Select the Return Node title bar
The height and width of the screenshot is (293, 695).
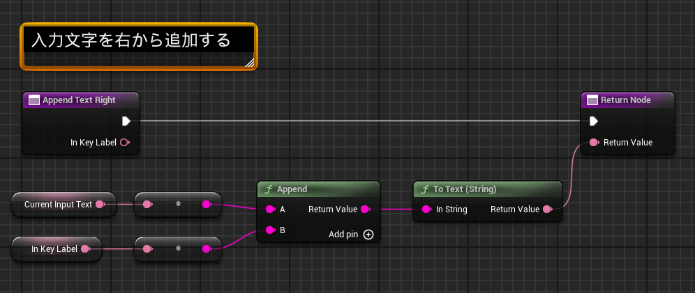(627, 100)
